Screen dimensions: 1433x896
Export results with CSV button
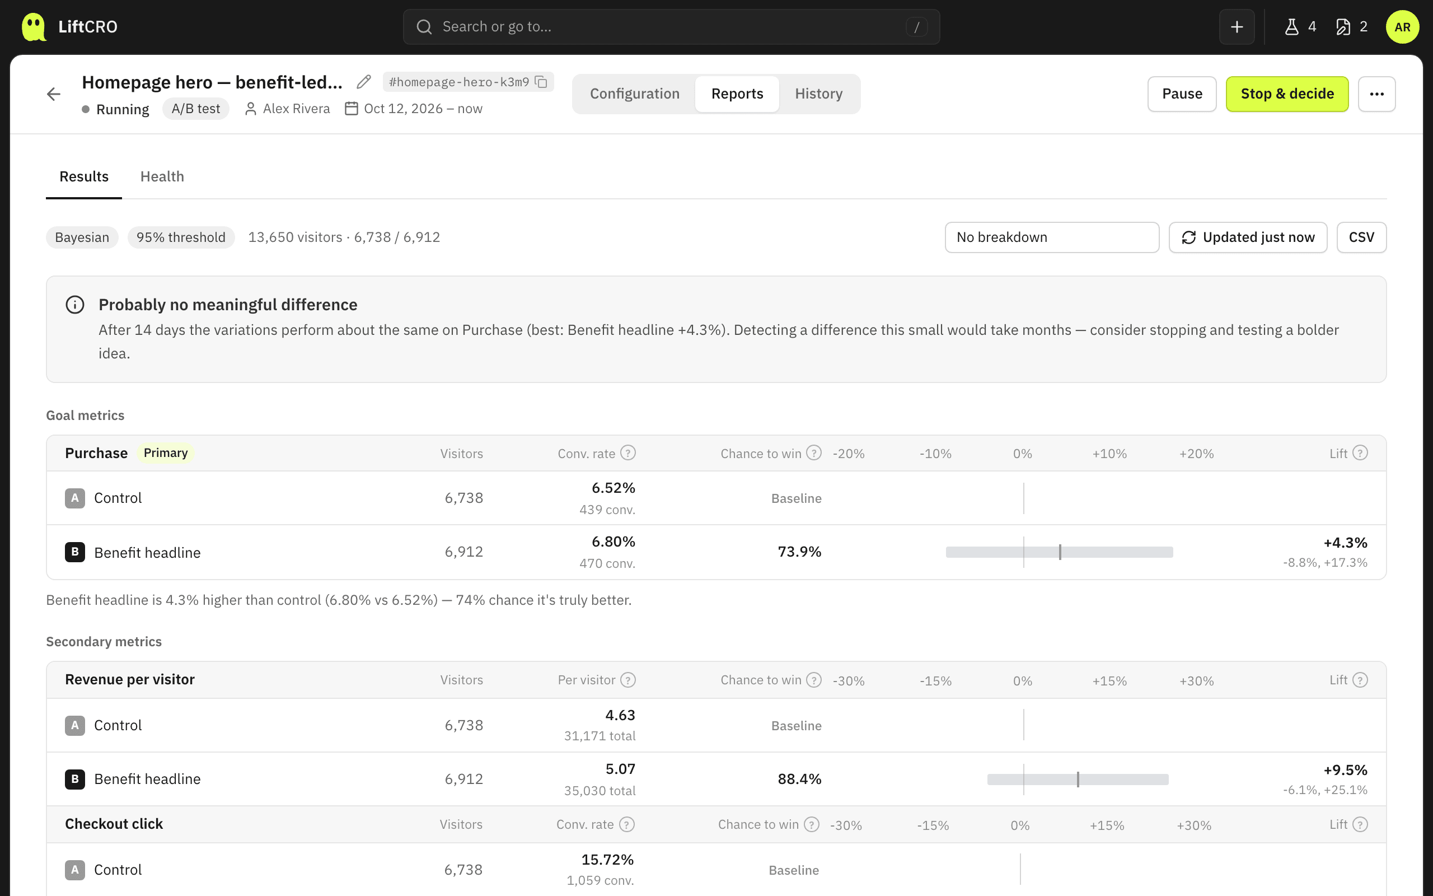[1361, 237]
